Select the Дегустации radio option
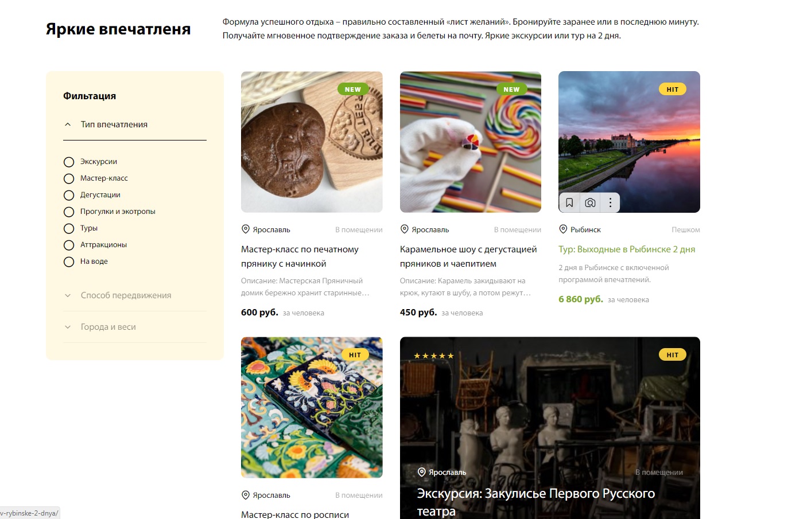Screen dimensions: 788x519 [x=69, y=195]
